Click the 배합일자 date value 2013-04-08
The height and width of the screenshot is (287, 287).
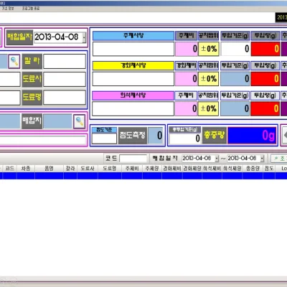pyautogui.click(x=57, y=37)
